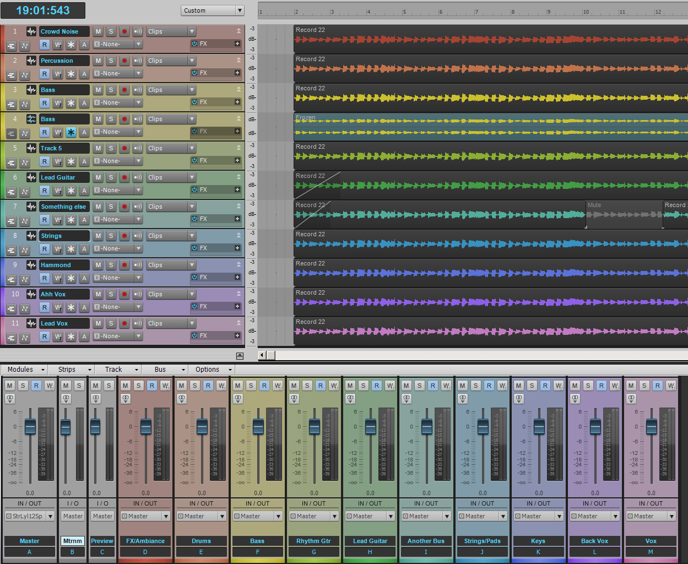Click the volume fader on the Keys bus
688x564 pixels.
point(539,426)
